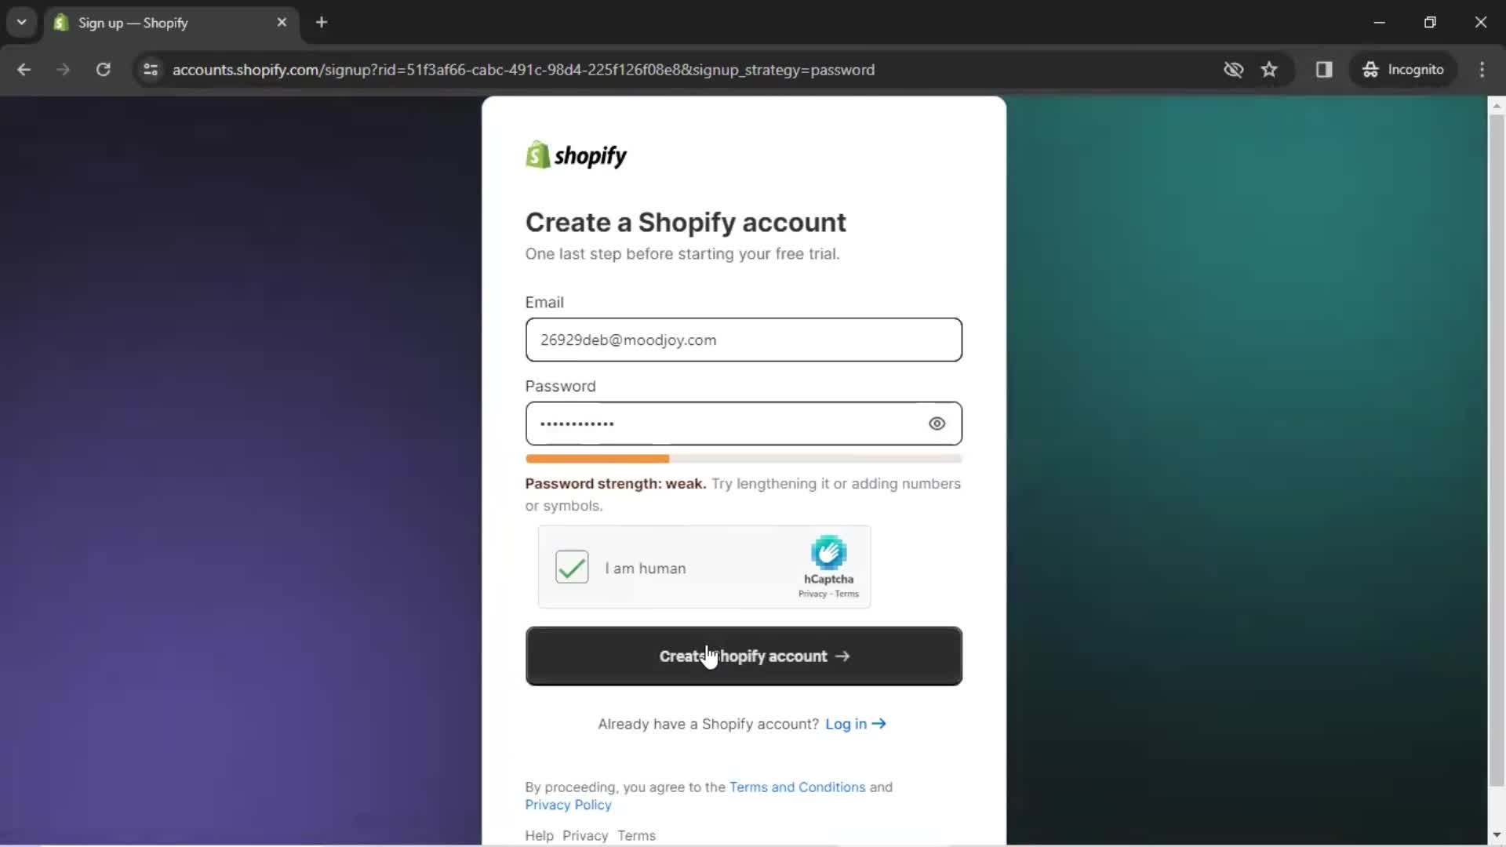Click the 'Terms and Conditions' link
The height and width of the screenshot is (847, 1506).
(798, 787)
